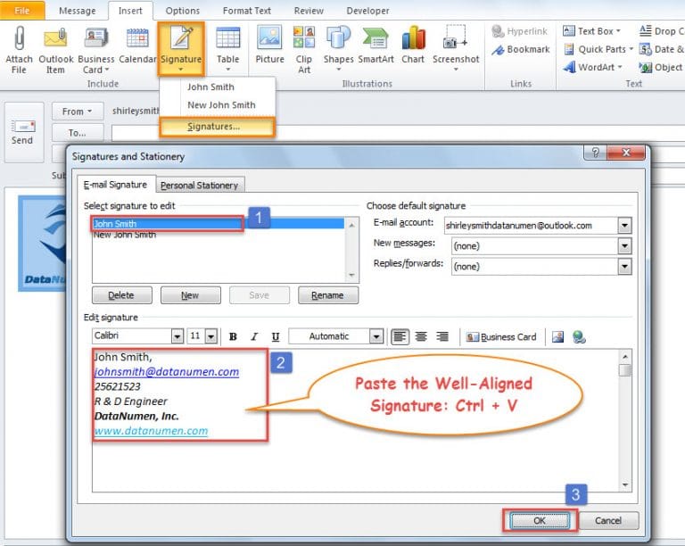Expand the New messages dropdown
The width and height of the screenshot is (685, 546).
624,246
